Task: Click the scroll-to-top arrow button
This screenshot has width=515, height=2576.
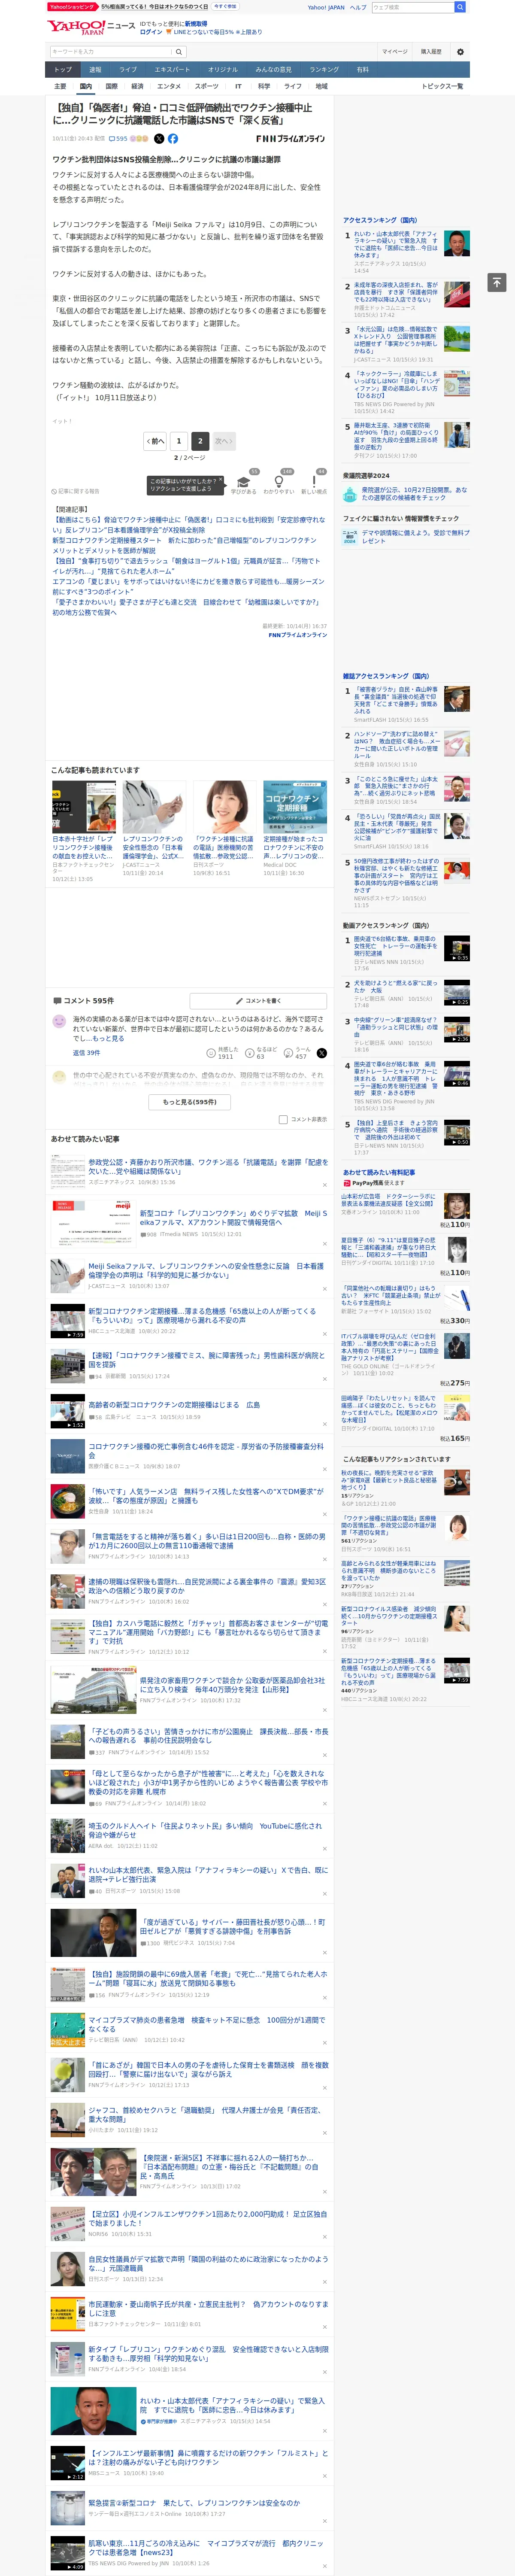Action: [497, 283]
